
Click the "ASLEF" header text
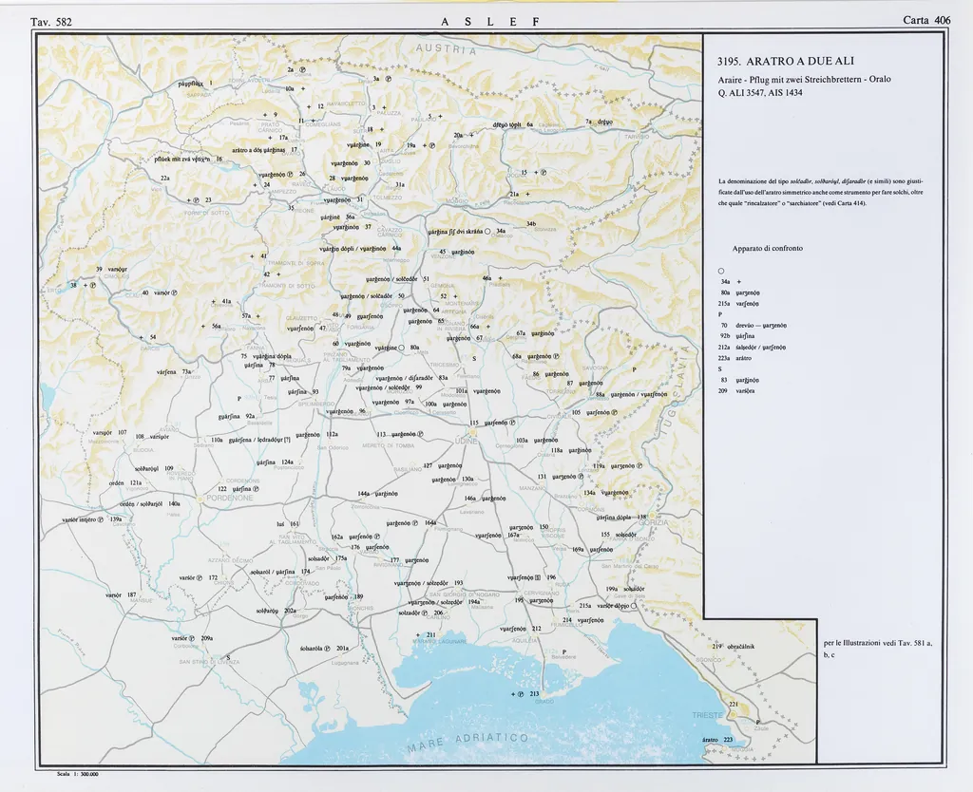click(490, 21)
